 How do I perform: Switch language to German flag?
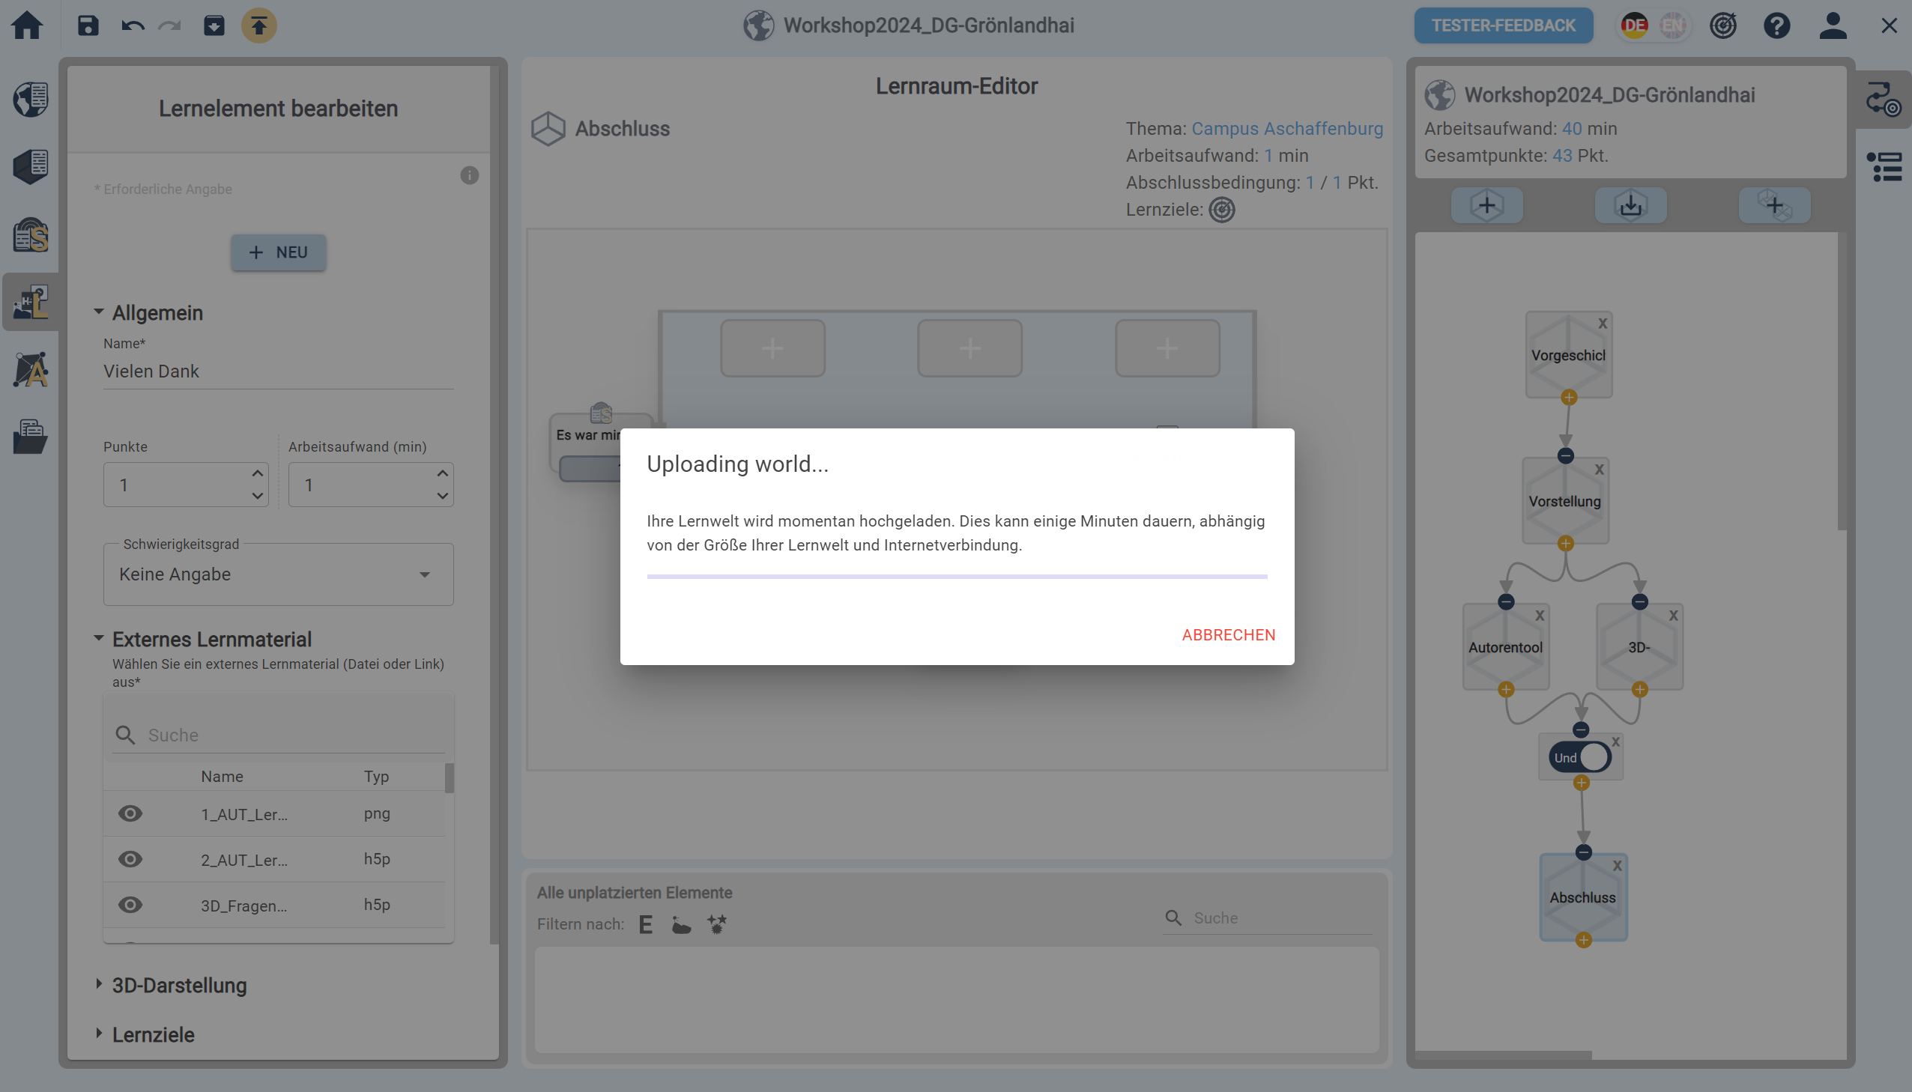[x=1634, y=25]
